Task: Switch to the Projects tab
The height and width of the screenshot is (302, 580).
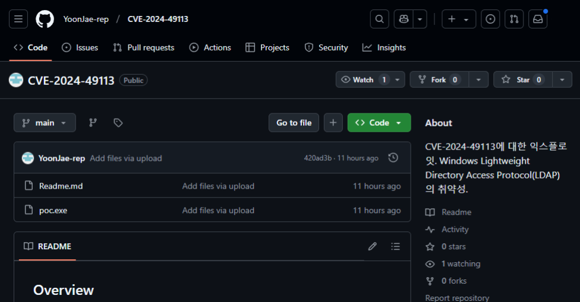Action: (267, 47)
